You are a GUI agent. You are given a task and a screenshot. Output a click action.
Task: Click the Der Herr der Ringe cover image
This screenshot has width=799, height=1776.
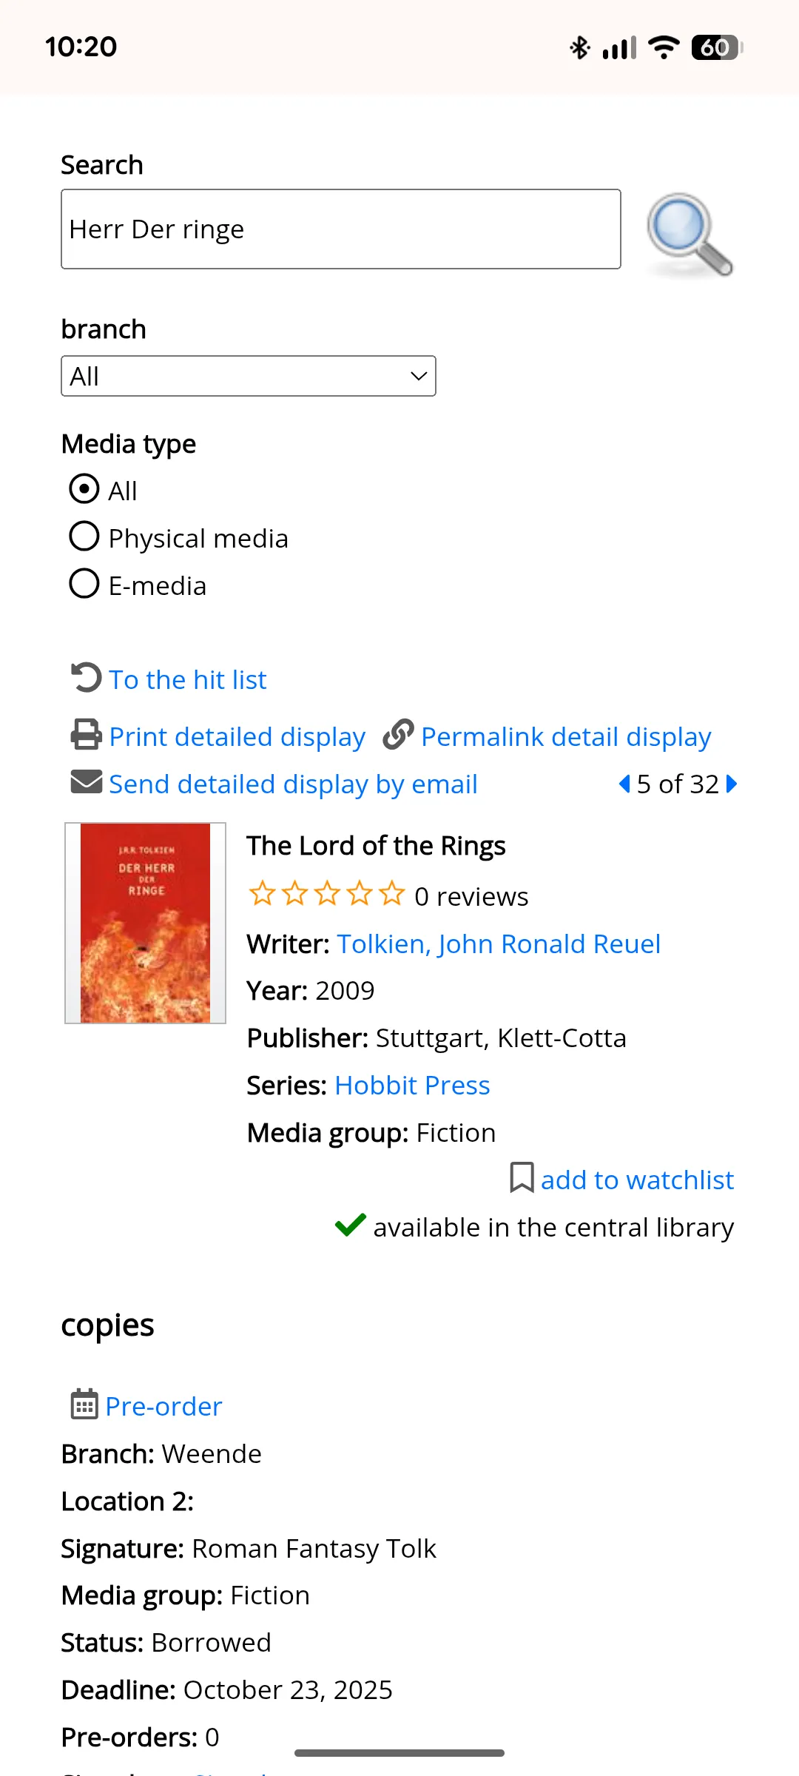[x=145, y=921]
